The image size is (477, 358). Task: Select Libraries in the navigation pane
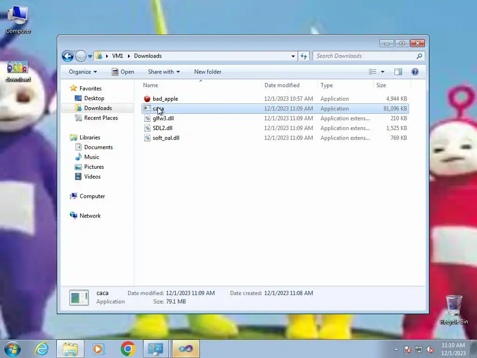click(x=90, y=138)
